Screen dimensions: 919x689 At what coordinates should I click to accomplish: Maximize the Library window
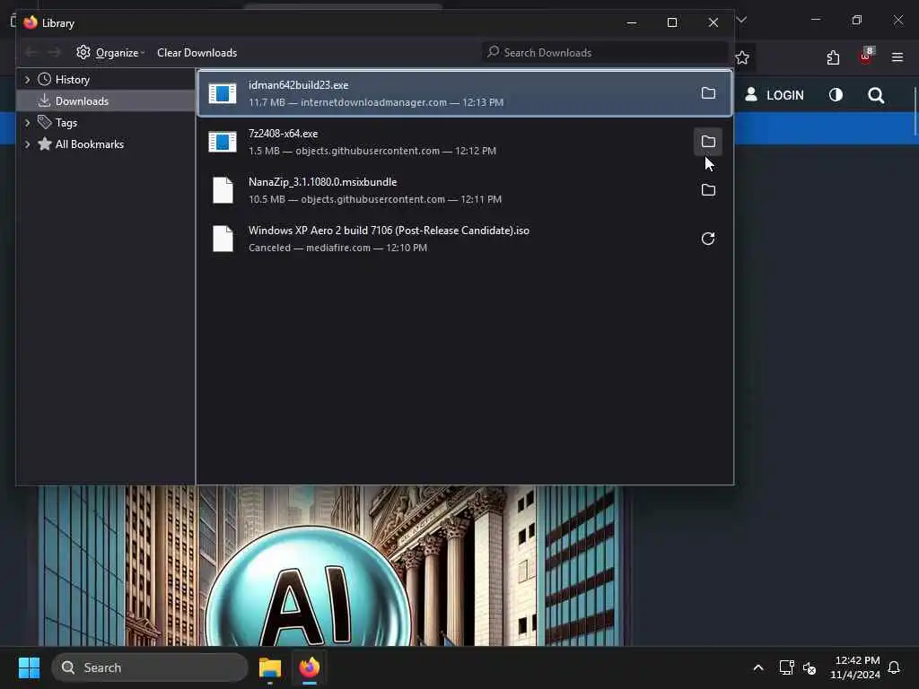pos(672,22)
